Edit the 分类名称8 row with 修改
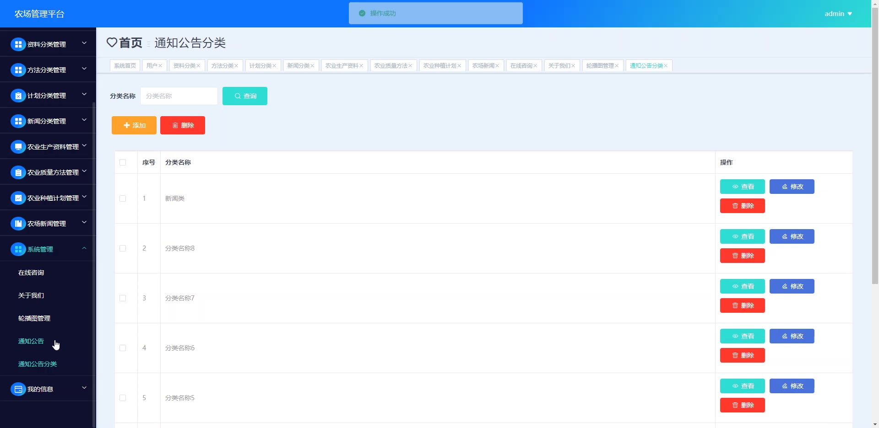Screen dimensions: 879x428 click(792, 236)
